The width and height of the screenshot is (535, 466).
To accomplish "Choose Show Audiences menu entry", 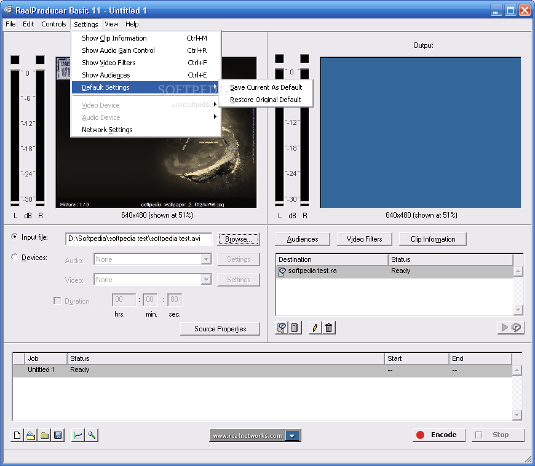I will (146, 75).
